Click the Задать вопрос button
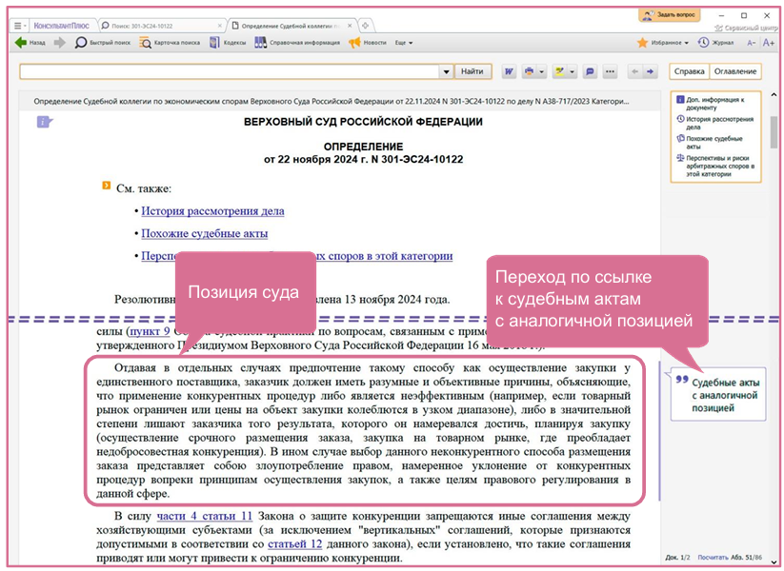This screenshot has width=784, height=571. (670, 15)
